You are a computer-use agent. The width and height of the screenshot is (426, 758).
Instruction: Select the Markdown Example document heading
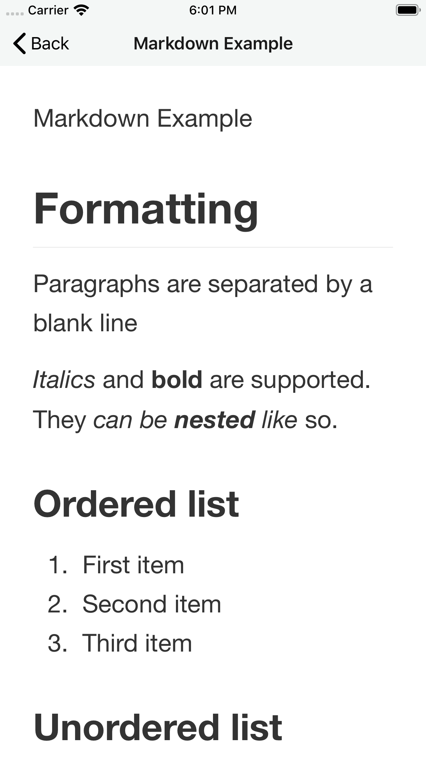coord(143,118)
